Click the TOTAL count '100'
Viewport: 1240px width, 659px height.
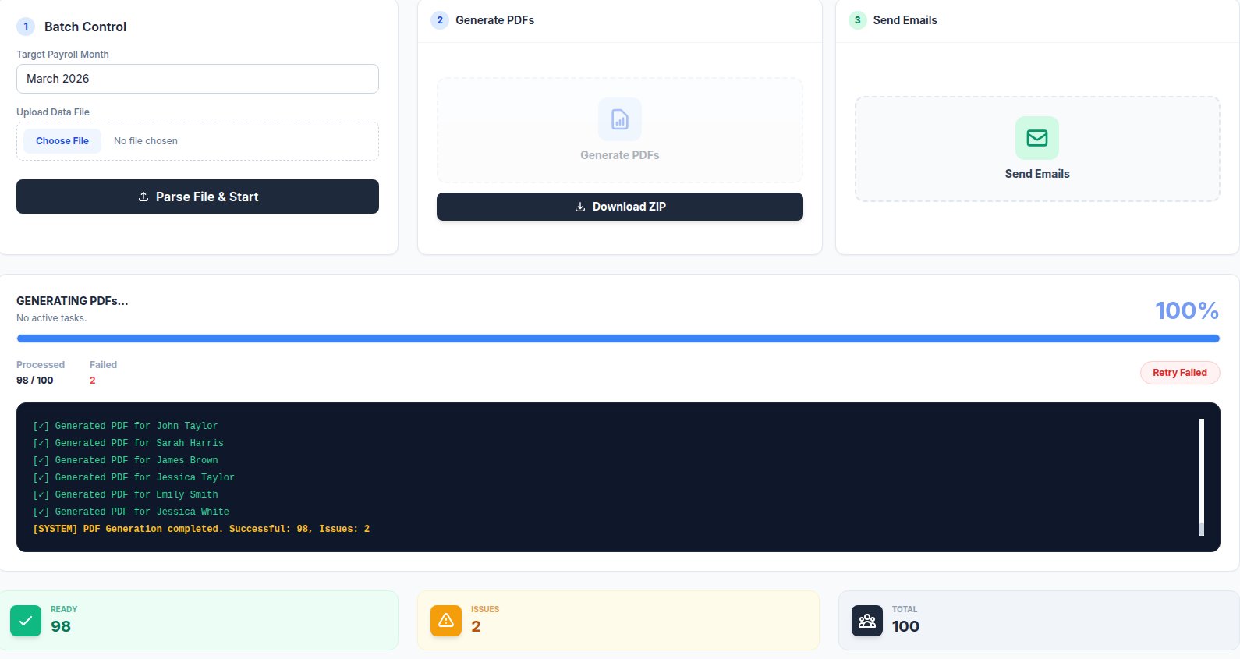coord(905,626)
